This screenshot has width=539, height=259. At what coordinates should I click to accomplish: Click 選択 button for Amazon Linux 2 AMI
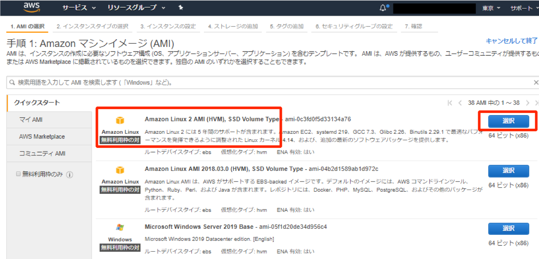pyautogui.click(x=508, y=121)
